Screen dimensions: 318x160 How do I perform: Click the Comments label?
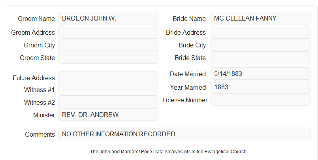[40, 134]
